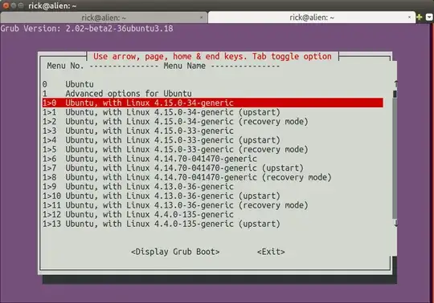
Task: Click the menu list scrollbar thumb
Action: 395,94
